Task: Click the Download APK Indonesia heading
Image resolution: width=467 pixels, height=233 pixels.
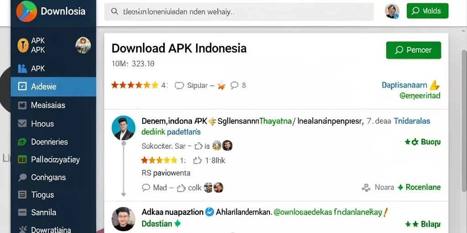Action: 179,48
